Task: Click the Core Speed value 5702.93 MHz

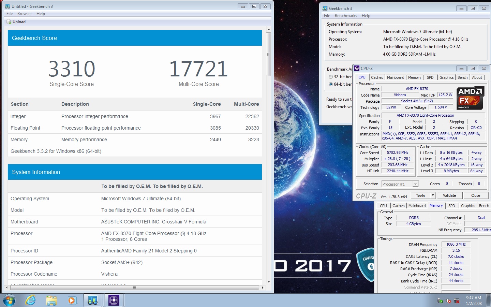Action: [398, 153]
